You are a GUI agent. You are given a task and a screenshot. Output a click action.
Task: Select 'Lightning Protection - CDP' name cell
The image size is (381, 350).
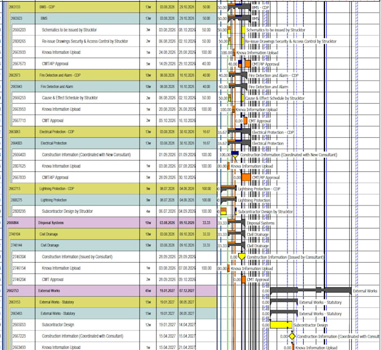click(87, 189)
